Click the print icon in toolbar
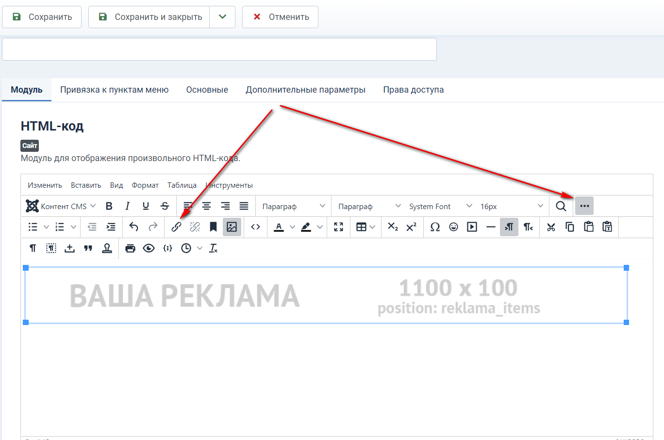The image size is (664, 440). [x=130, y=248]
